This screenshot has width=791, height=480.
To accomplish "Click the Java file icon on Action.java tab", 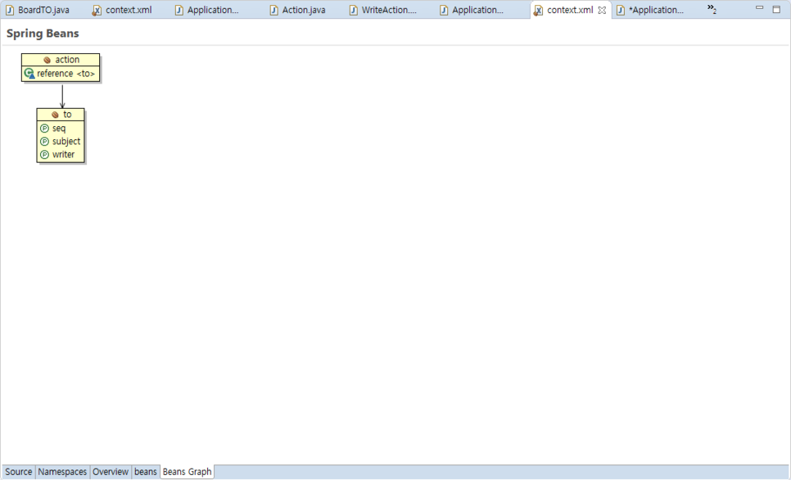I will tap(273, 10).
